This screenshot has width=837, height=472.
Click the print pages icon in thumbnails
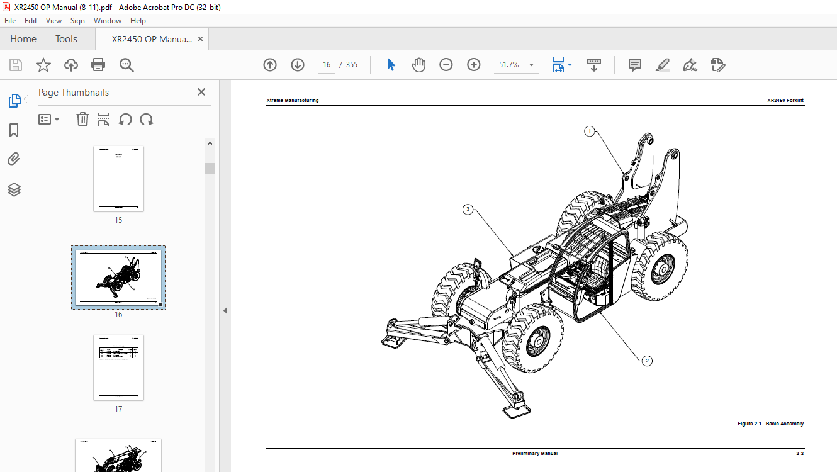pyautogui.click(x=104, y=119)
